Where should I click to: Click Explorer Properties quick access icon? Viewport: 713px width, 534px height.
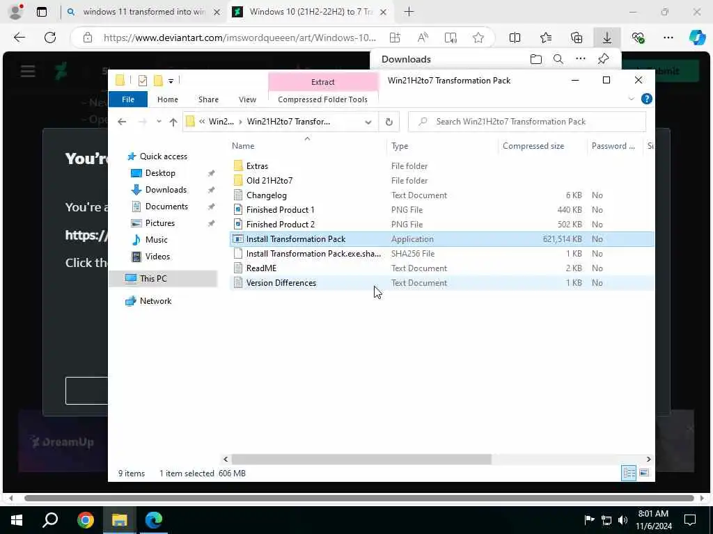click(142, 81)
